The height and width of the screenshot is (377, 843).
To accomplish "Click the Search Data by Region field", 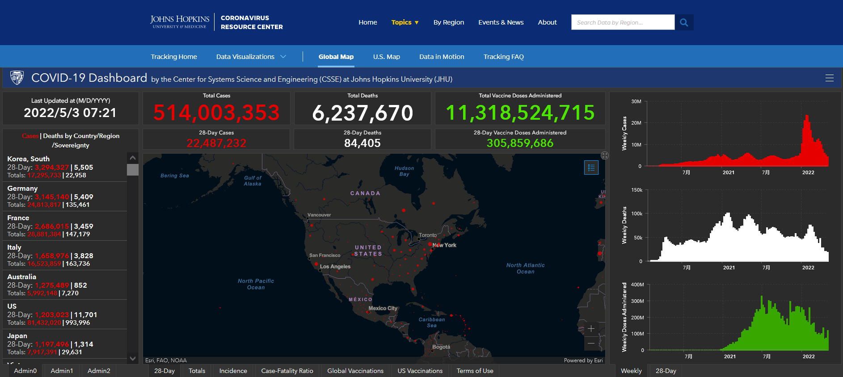I will tap(623, 22).
